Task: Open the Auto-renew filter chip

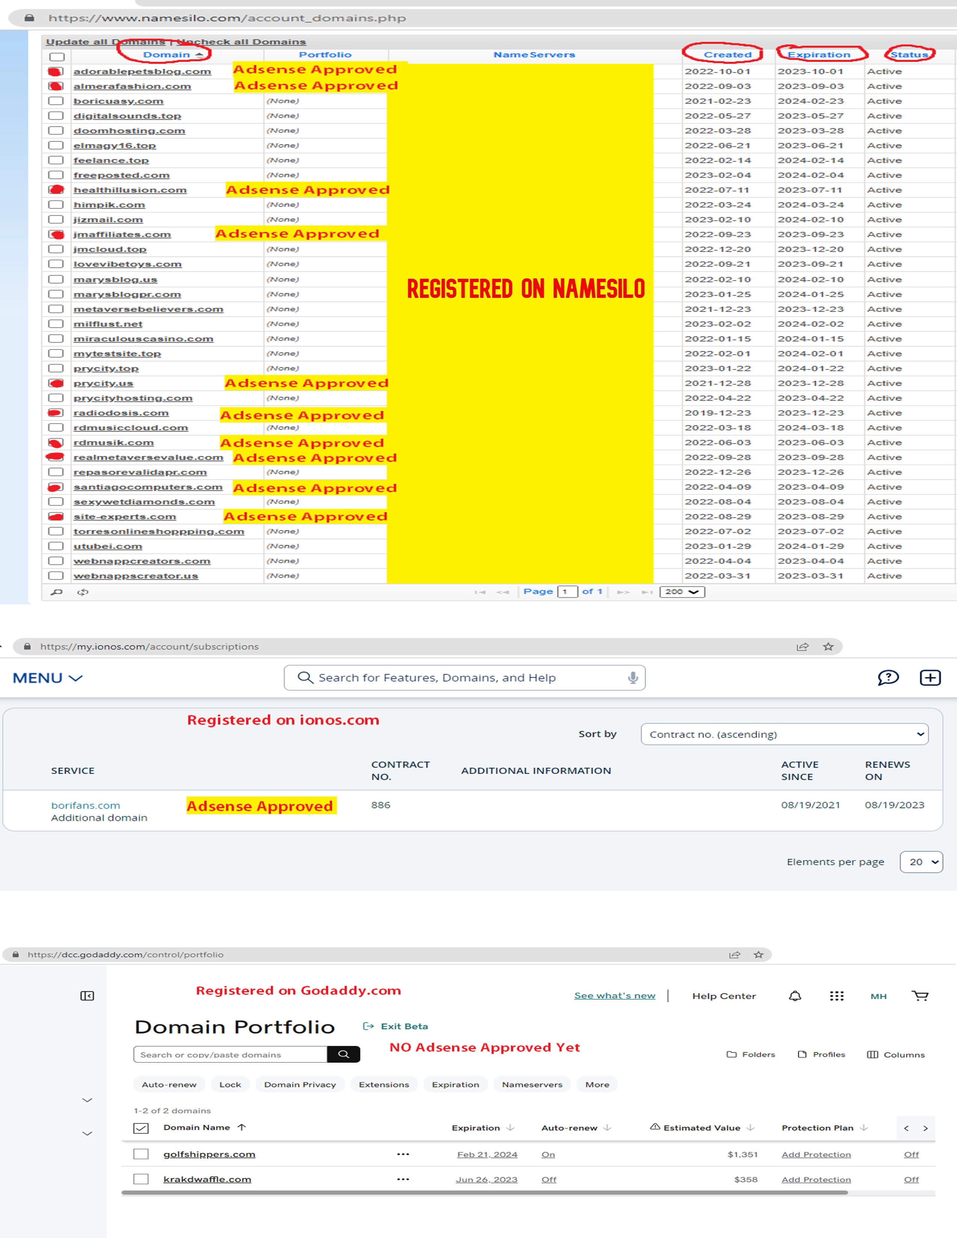Action: click(x=169, y=1085)
